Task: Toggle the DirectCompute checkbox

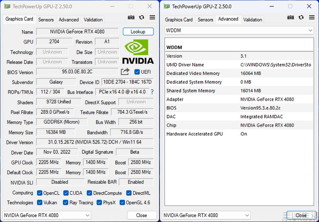Action: click(x=89, y=193)
